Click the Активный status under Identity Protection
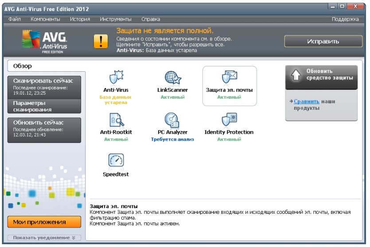 [229, 139]
